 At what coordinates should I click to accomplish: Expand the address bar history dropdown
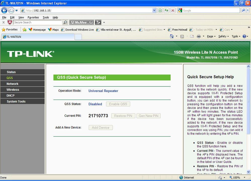point(154,11)
